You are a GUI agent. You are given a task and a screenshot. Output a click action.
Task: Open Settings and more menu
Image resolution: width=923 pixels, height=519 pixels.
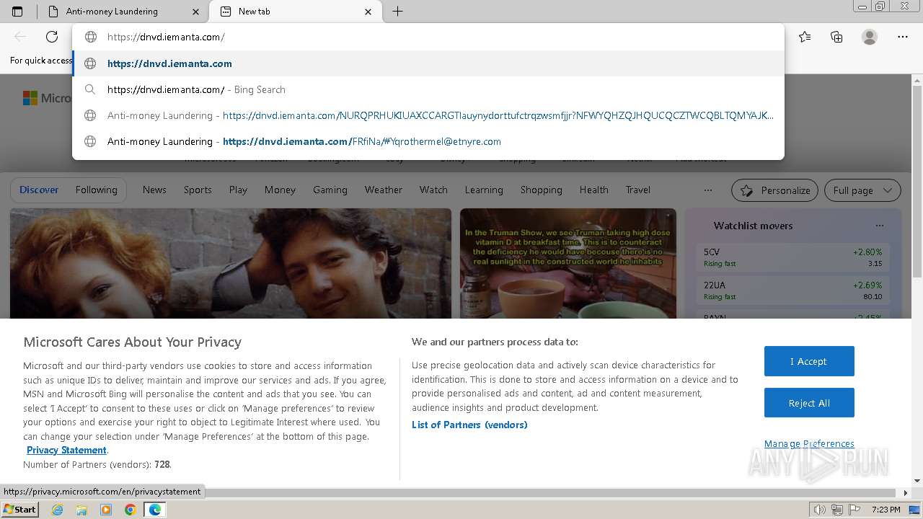903,37
